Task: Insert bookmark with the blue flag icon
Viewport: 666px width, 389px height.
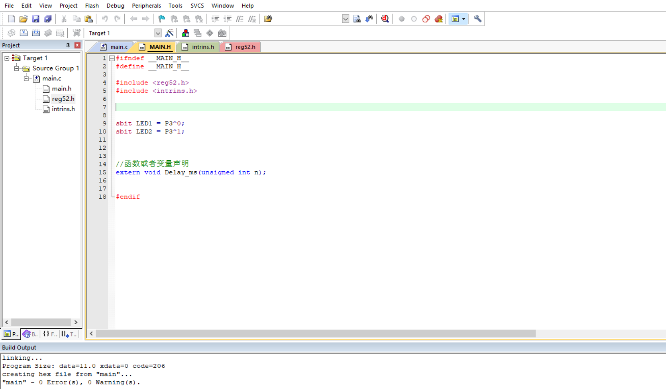Action: (x=162, y=19)
